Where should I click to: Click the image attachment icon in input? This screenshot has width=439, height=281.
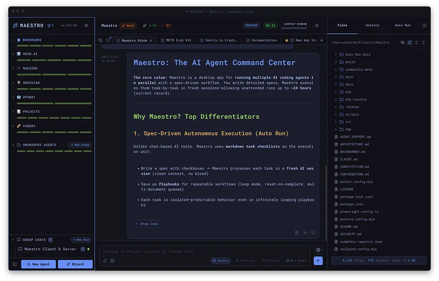112,261
